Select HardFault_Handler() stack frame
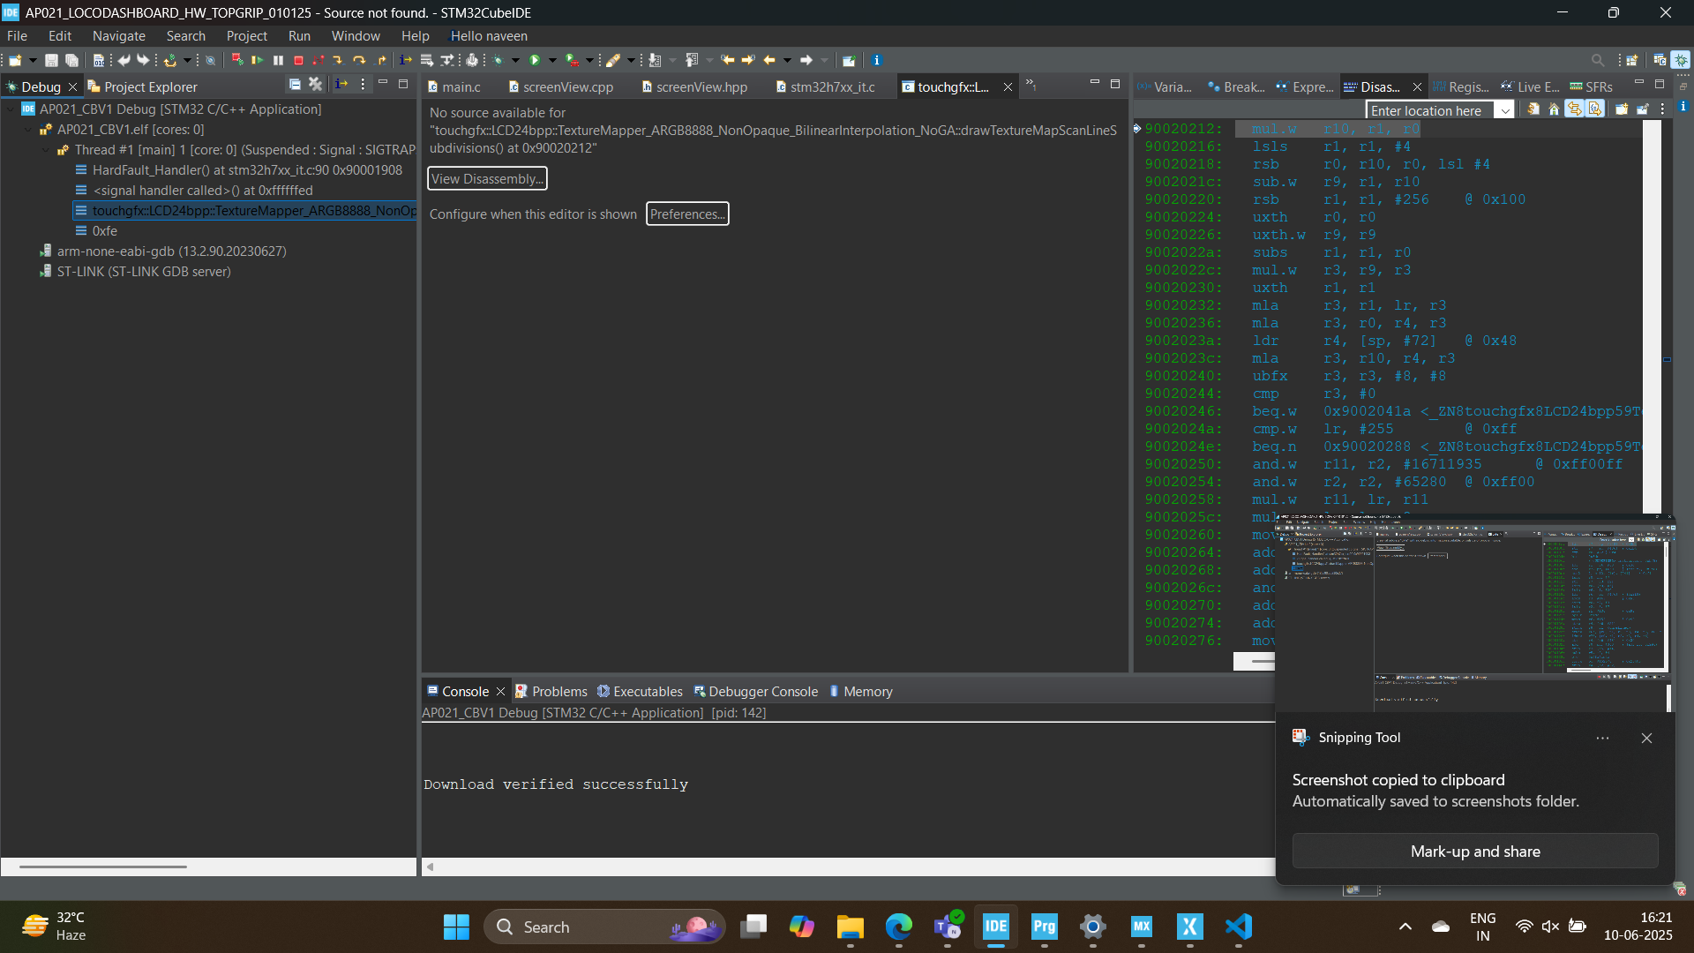Screen dimensions: 1694x953 tap(247, 170)
